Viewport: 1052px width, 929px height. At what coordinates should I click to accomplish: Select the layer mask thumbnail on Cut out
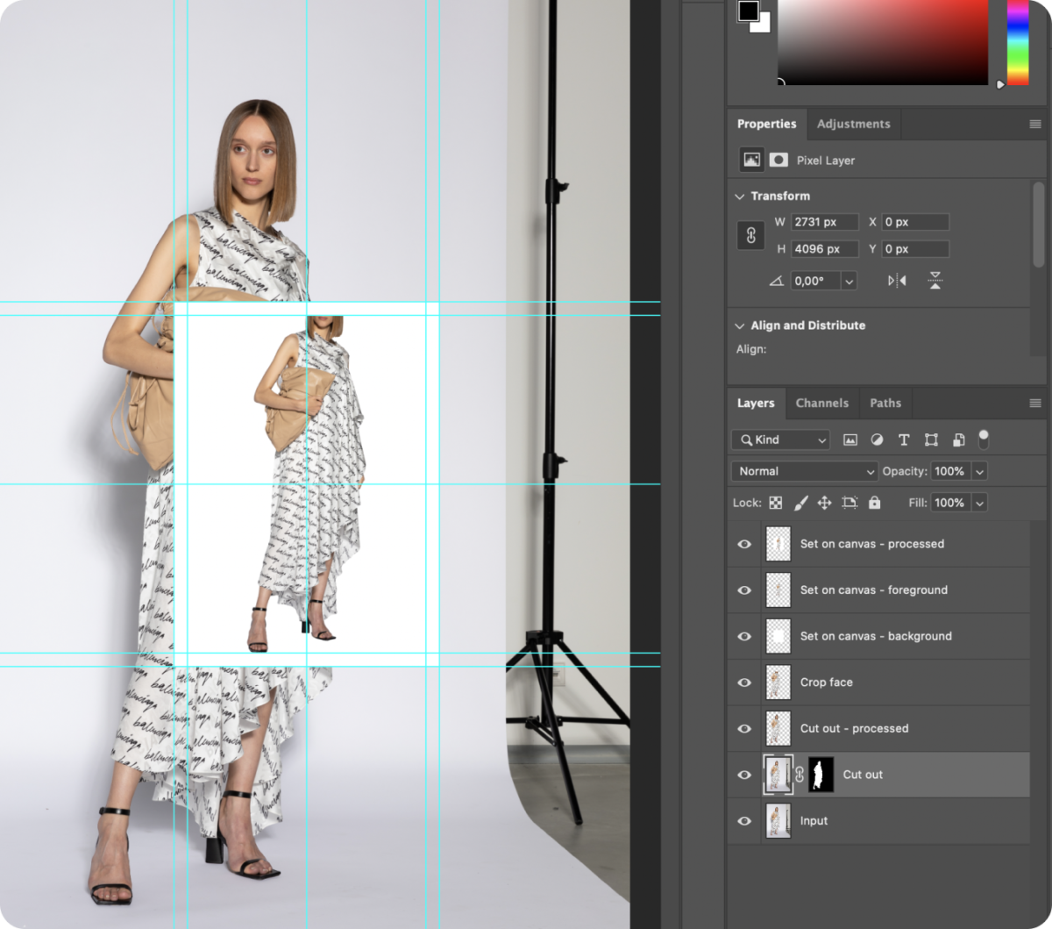(x=821, y=775)
